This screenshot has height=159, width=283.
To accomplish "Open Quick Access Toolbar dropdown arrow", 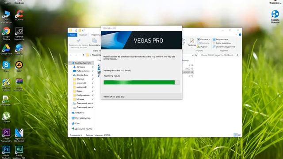I will pos(83,30).
